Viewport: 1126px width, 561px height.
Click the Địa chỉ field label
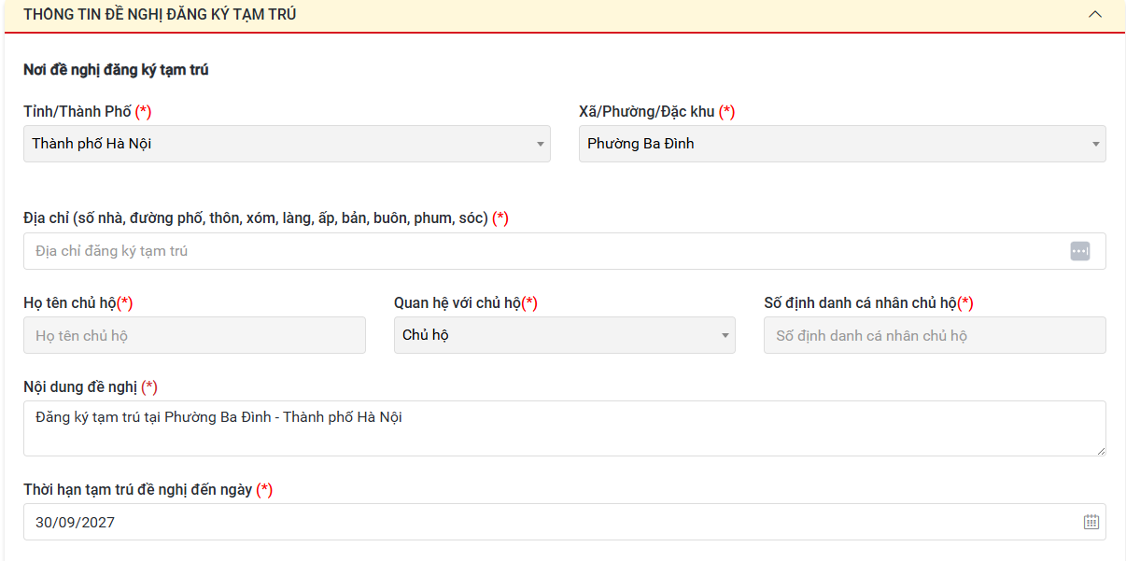(256, 217)
